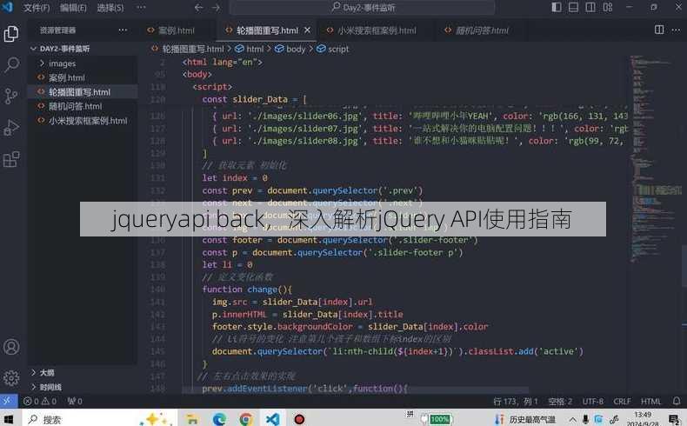
Task: Click the remote window indicator in status bar
Action: (9, 401)
